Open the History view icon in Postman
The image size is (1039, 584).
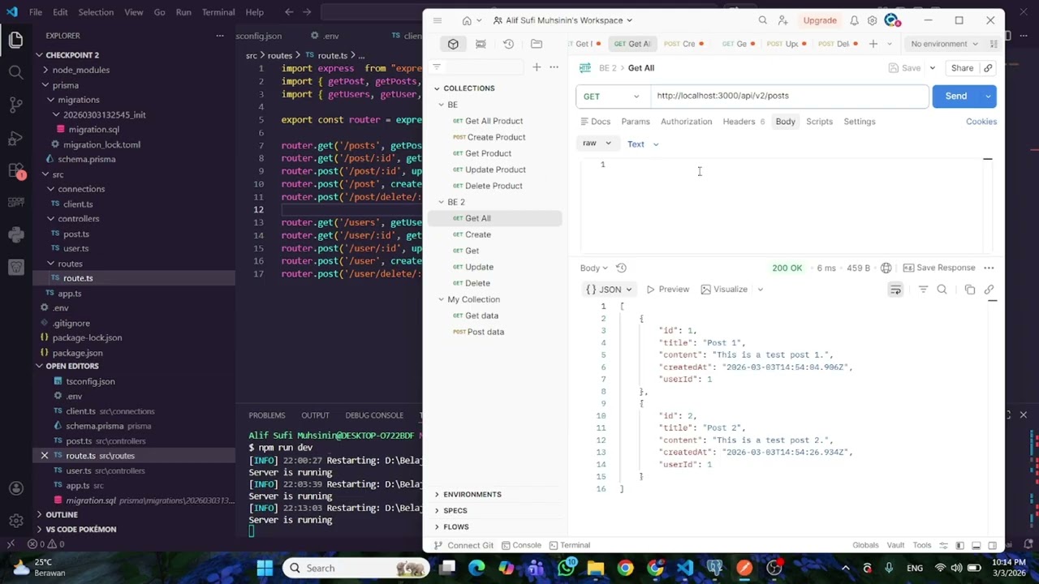(509, 44)
